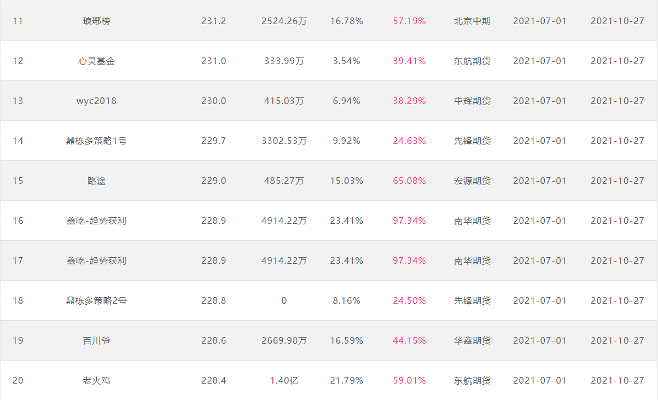
Task: Open the 老火鸡 account link
Action: [x=96, y=380]
